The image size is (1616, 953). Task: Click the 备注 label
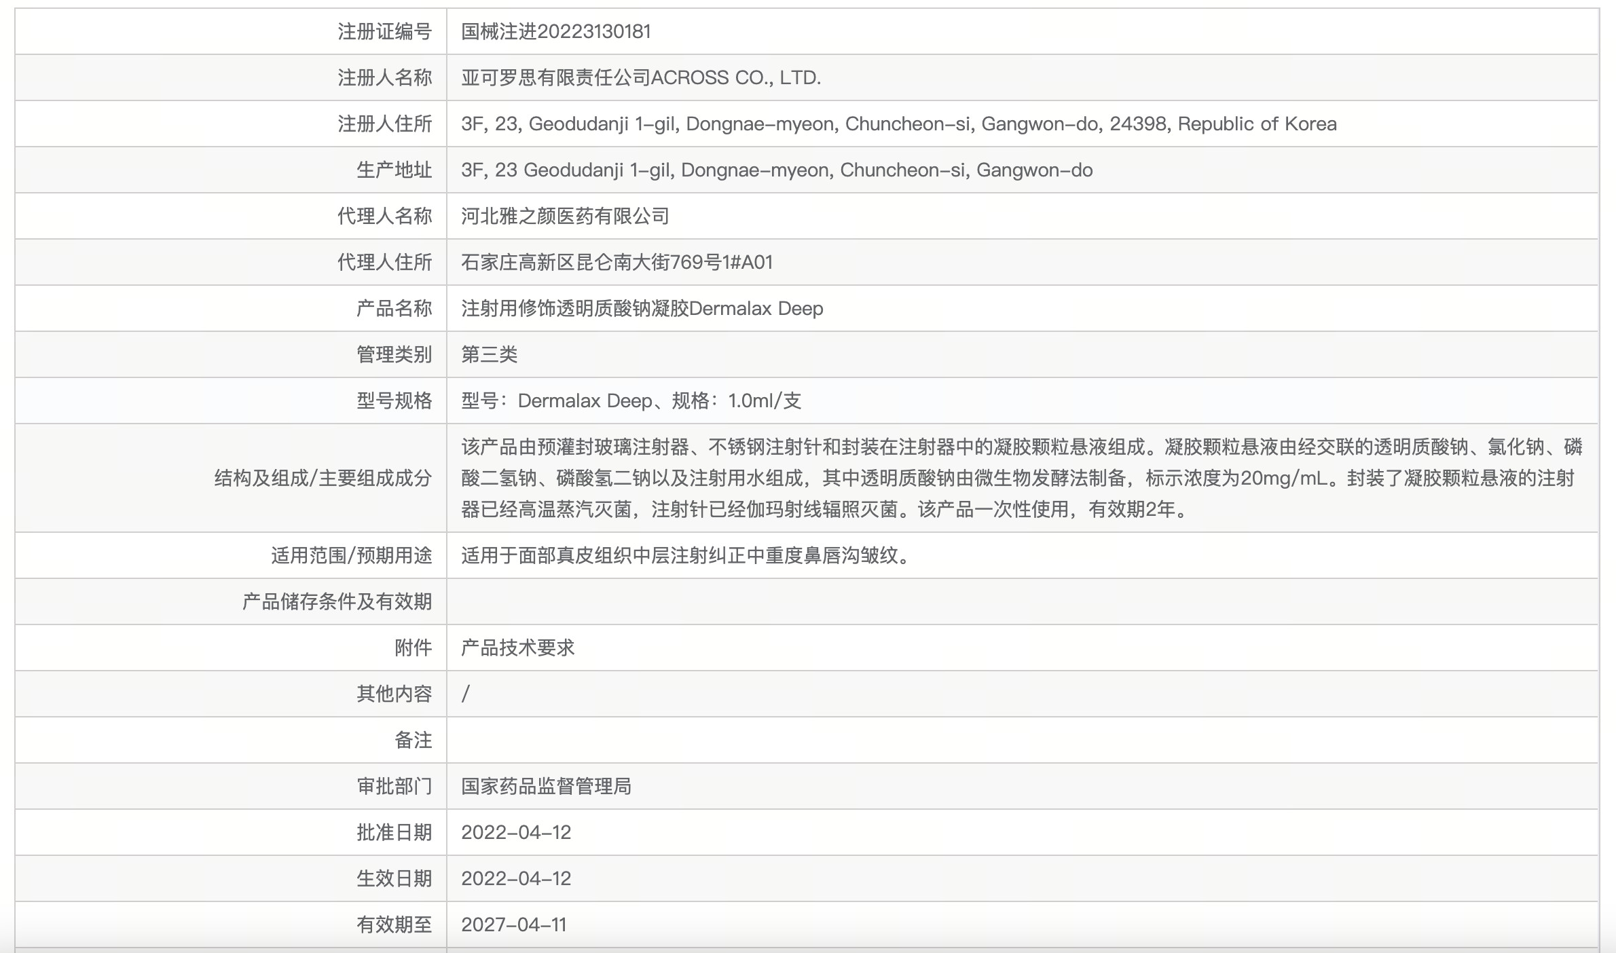414,740
